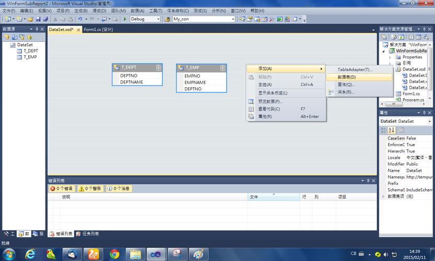Collapse the T_DEPT table with its chevron icon

[158, 68]
